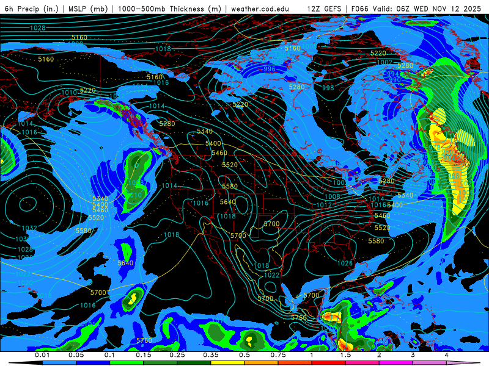The image size is (489, 366).
Task: Click the '6h Precip (in.)' title text
Action: [x=32, y=9]
